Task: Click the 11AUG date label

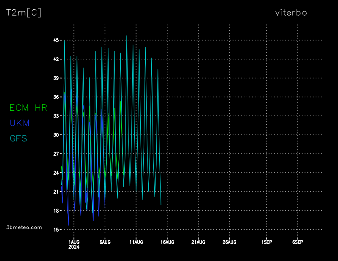Action: click(x=136, y=242)
